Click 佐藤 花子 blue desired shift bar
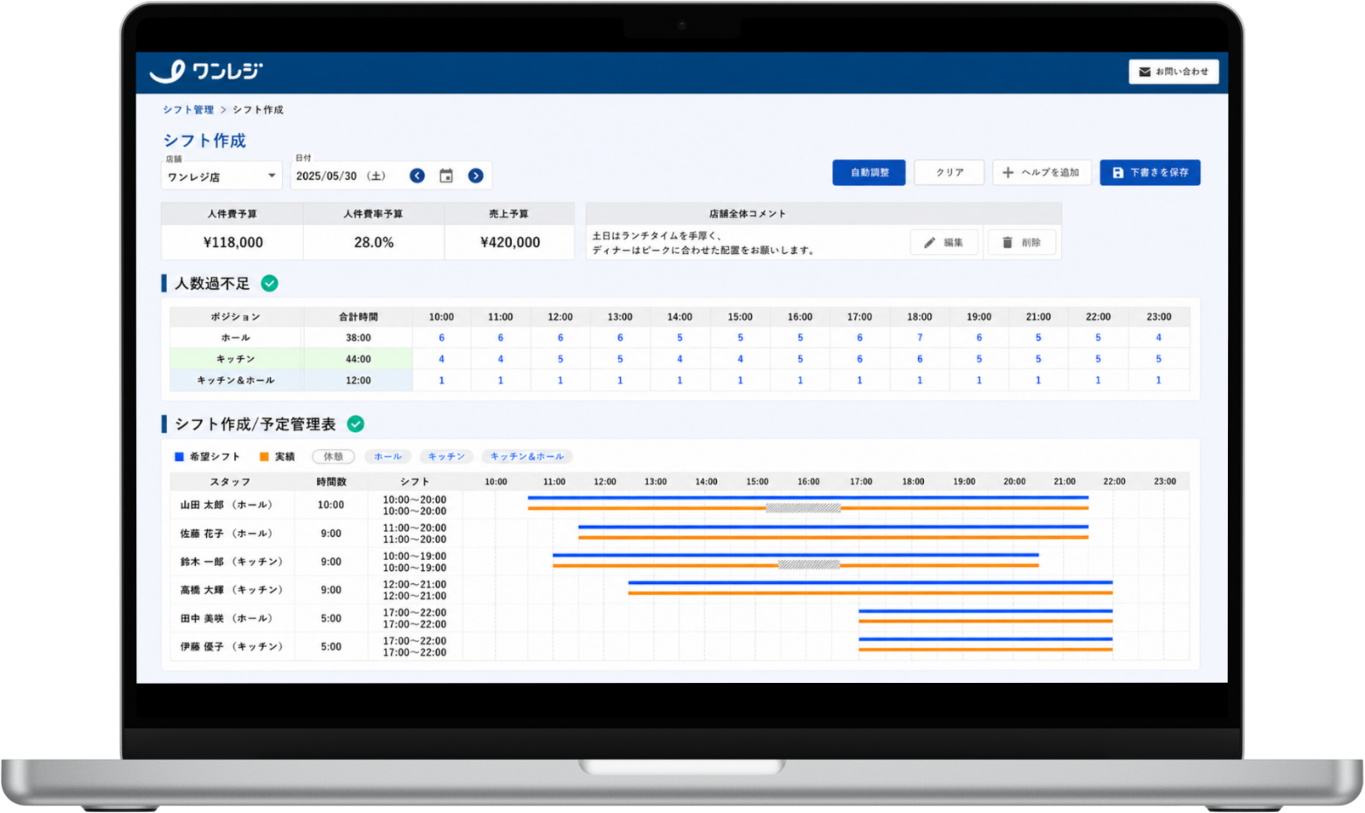Viewport: 1365px width, 813px height. click(833, 527)
